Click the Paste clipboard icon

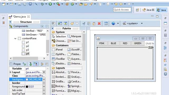tap(94, 23)
